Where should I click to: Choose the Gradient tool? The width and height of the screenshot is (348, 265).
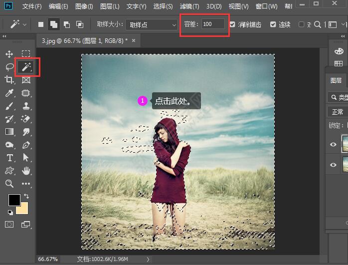coord(9,132)
